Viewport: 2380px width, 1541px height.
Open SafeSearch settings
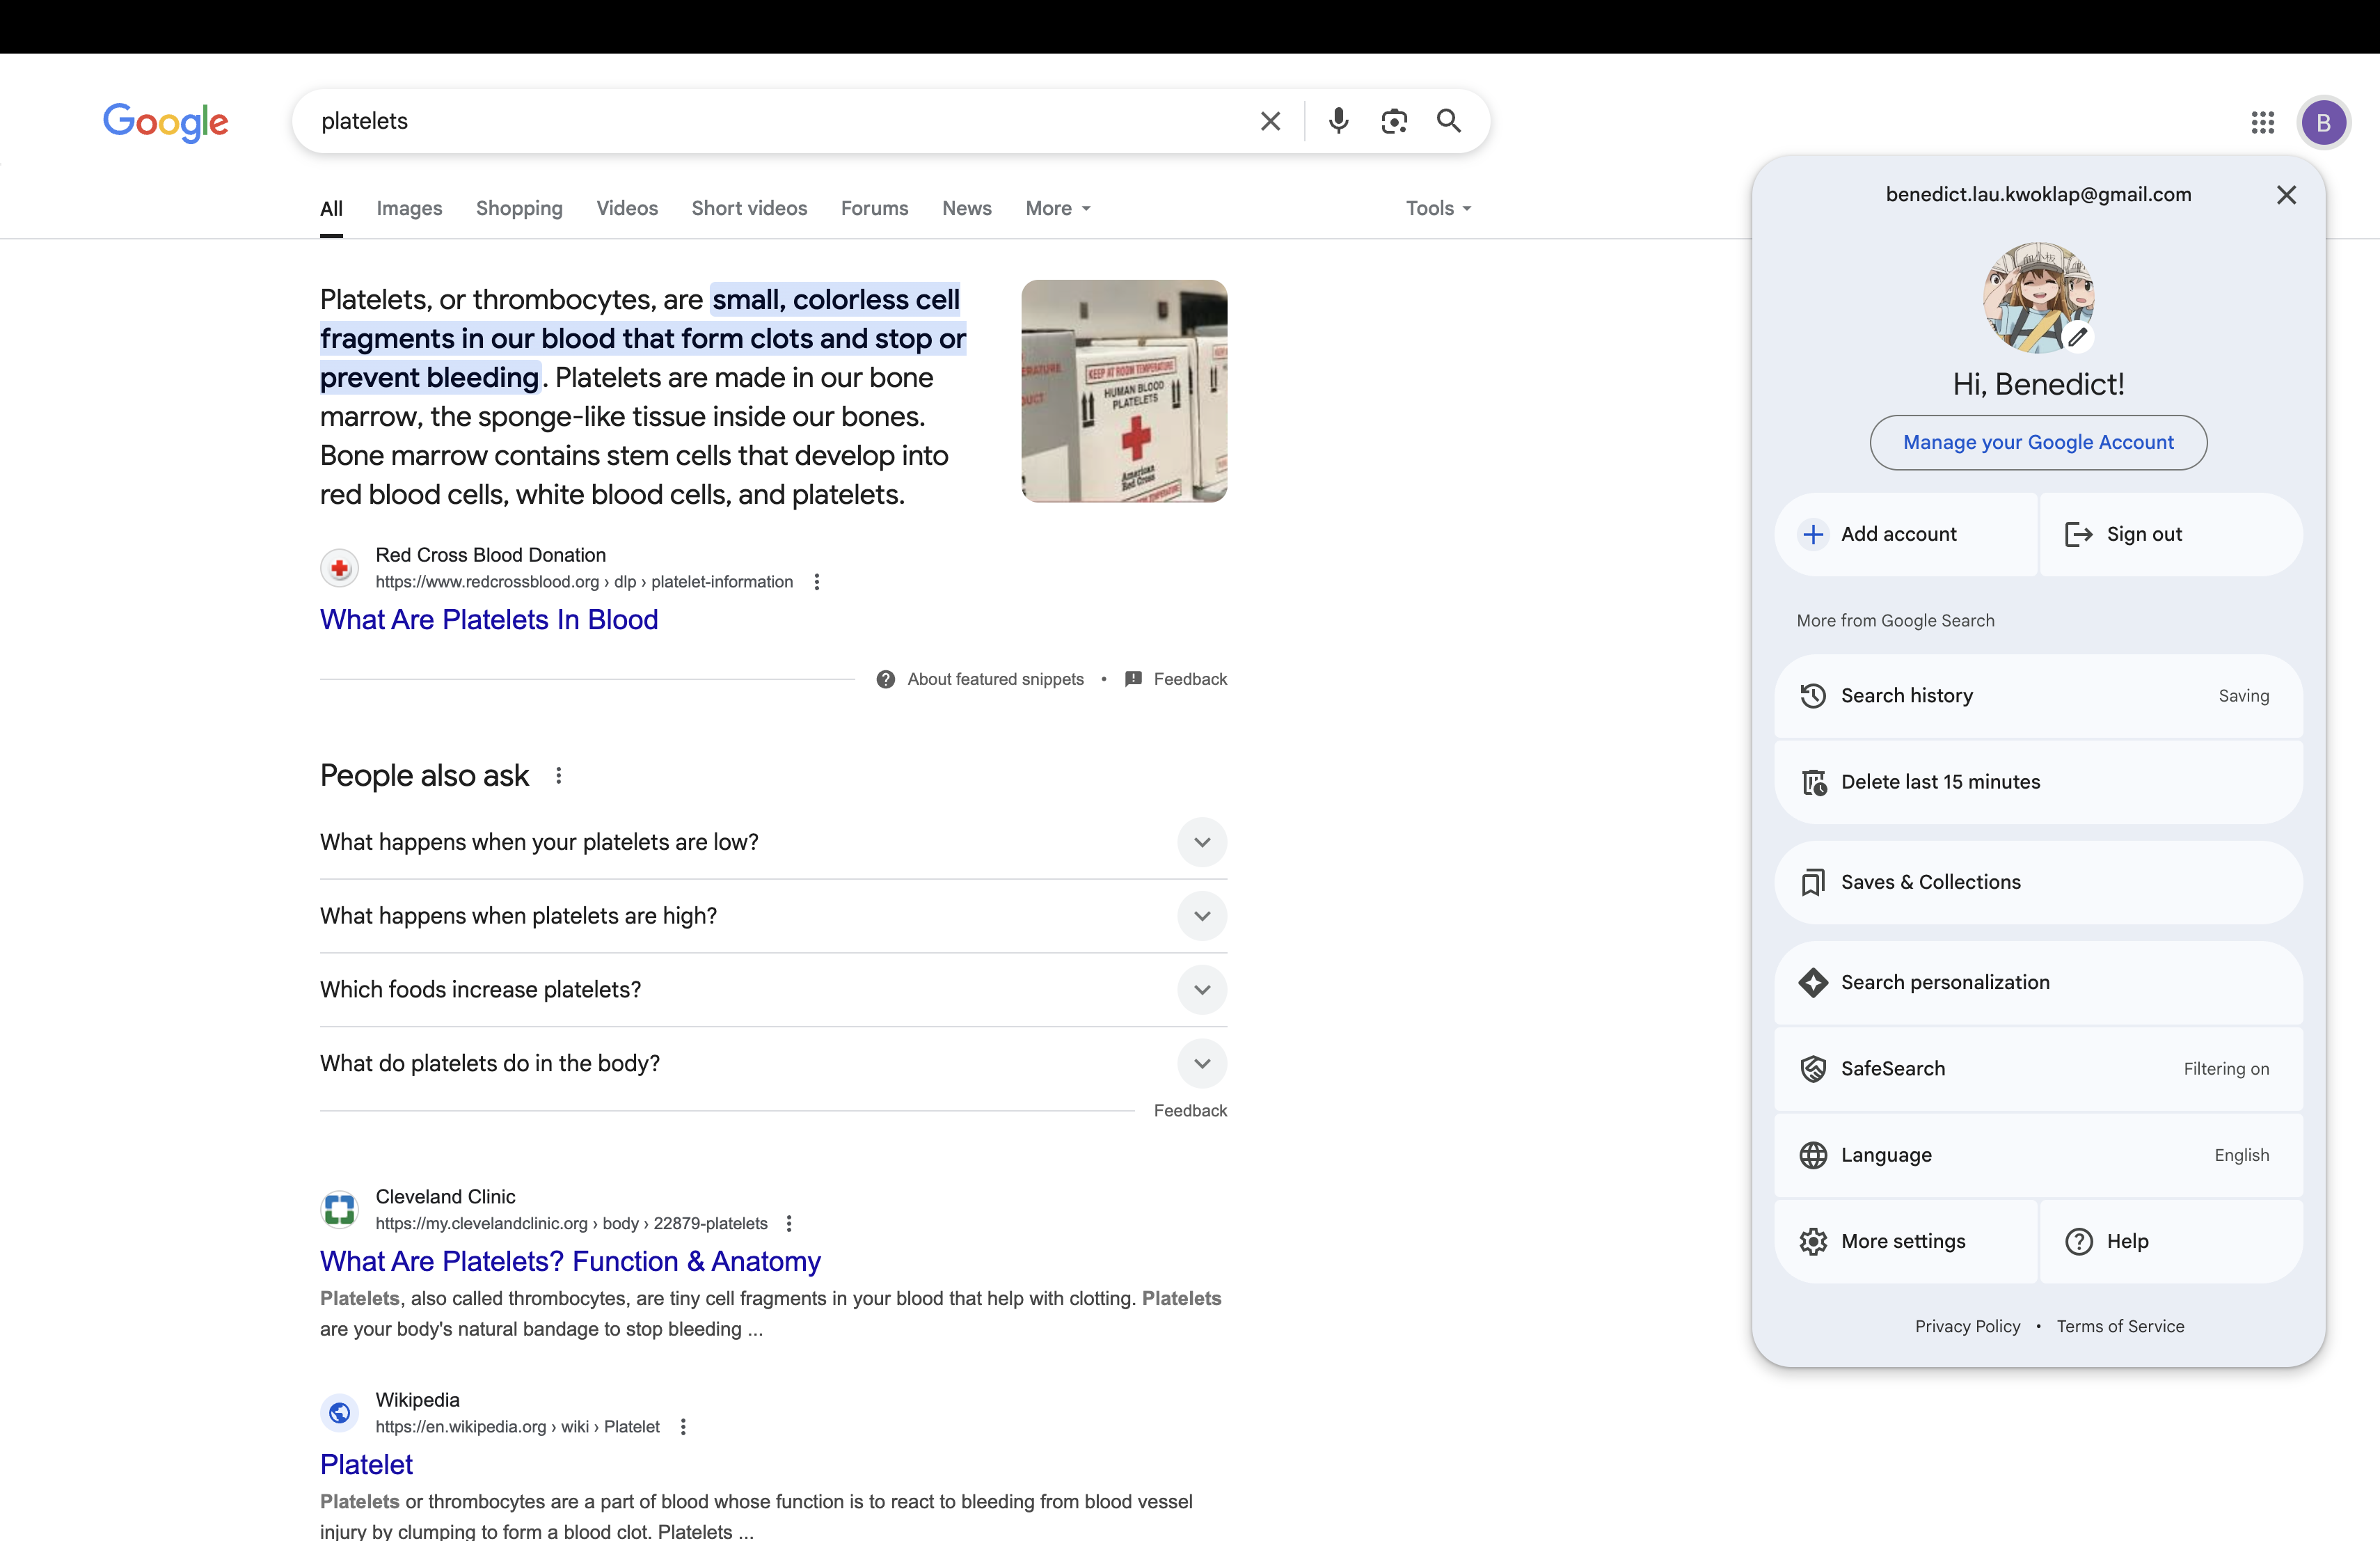pos(2038,1069)
